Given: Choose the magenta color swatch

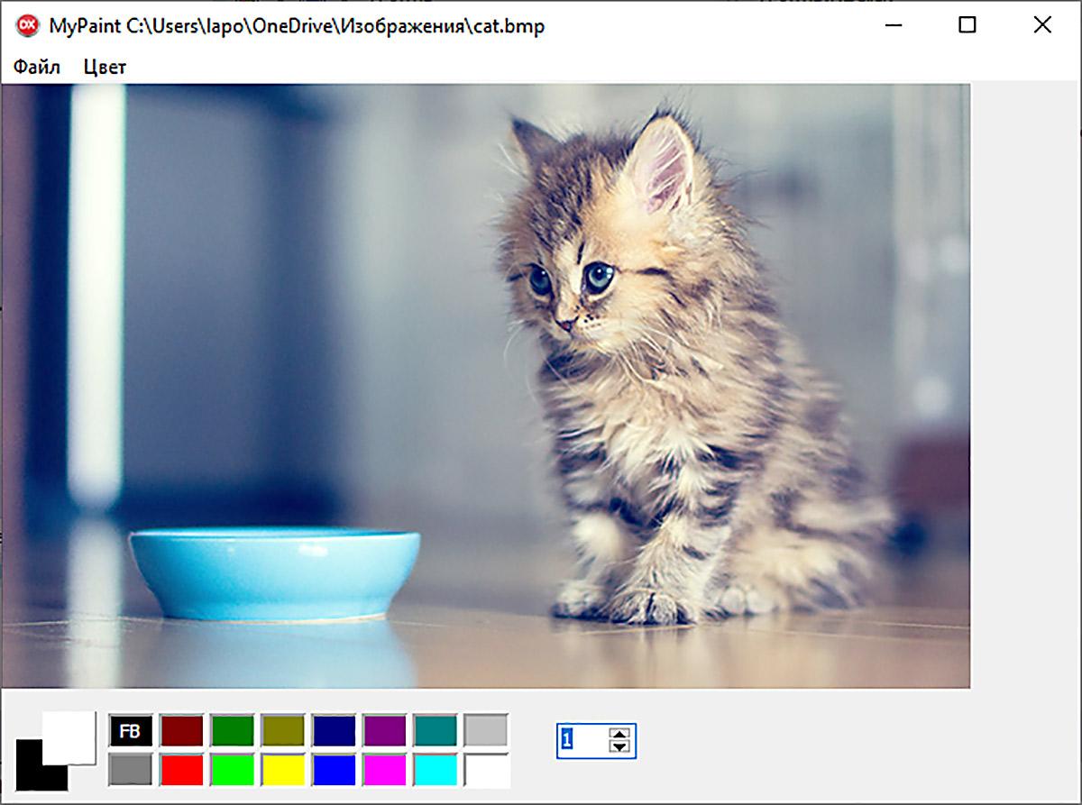Looking at the screenshot, I should pyautogui.click(x=385, y=770).
